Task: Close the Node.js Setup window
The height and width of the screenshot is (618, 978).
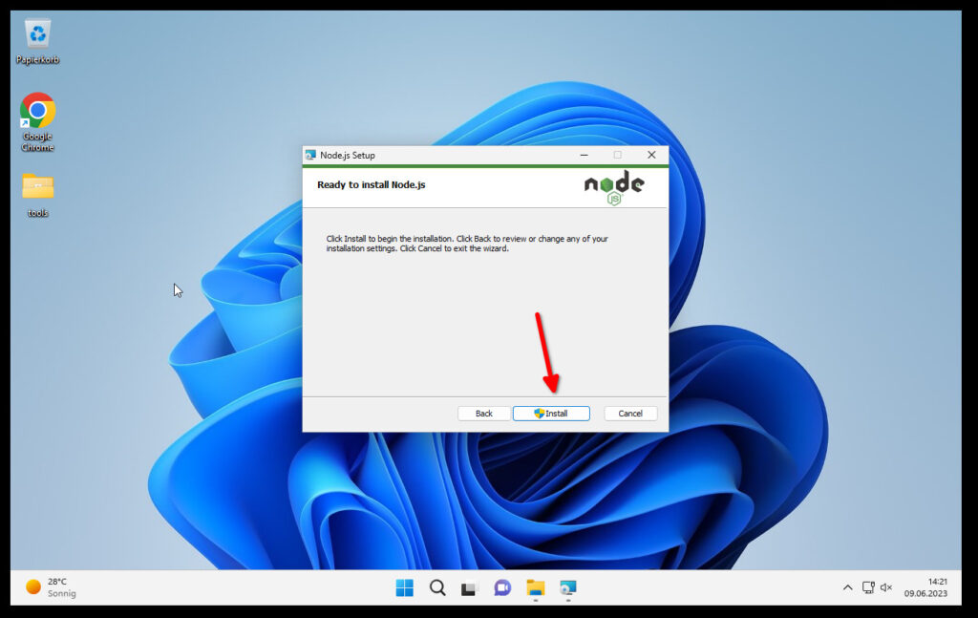Action: [651, 155]
